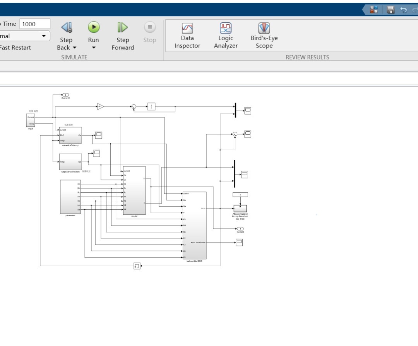Select the memory block on the feedback line
Screen dimensions: 418x346
coord(137,266)
